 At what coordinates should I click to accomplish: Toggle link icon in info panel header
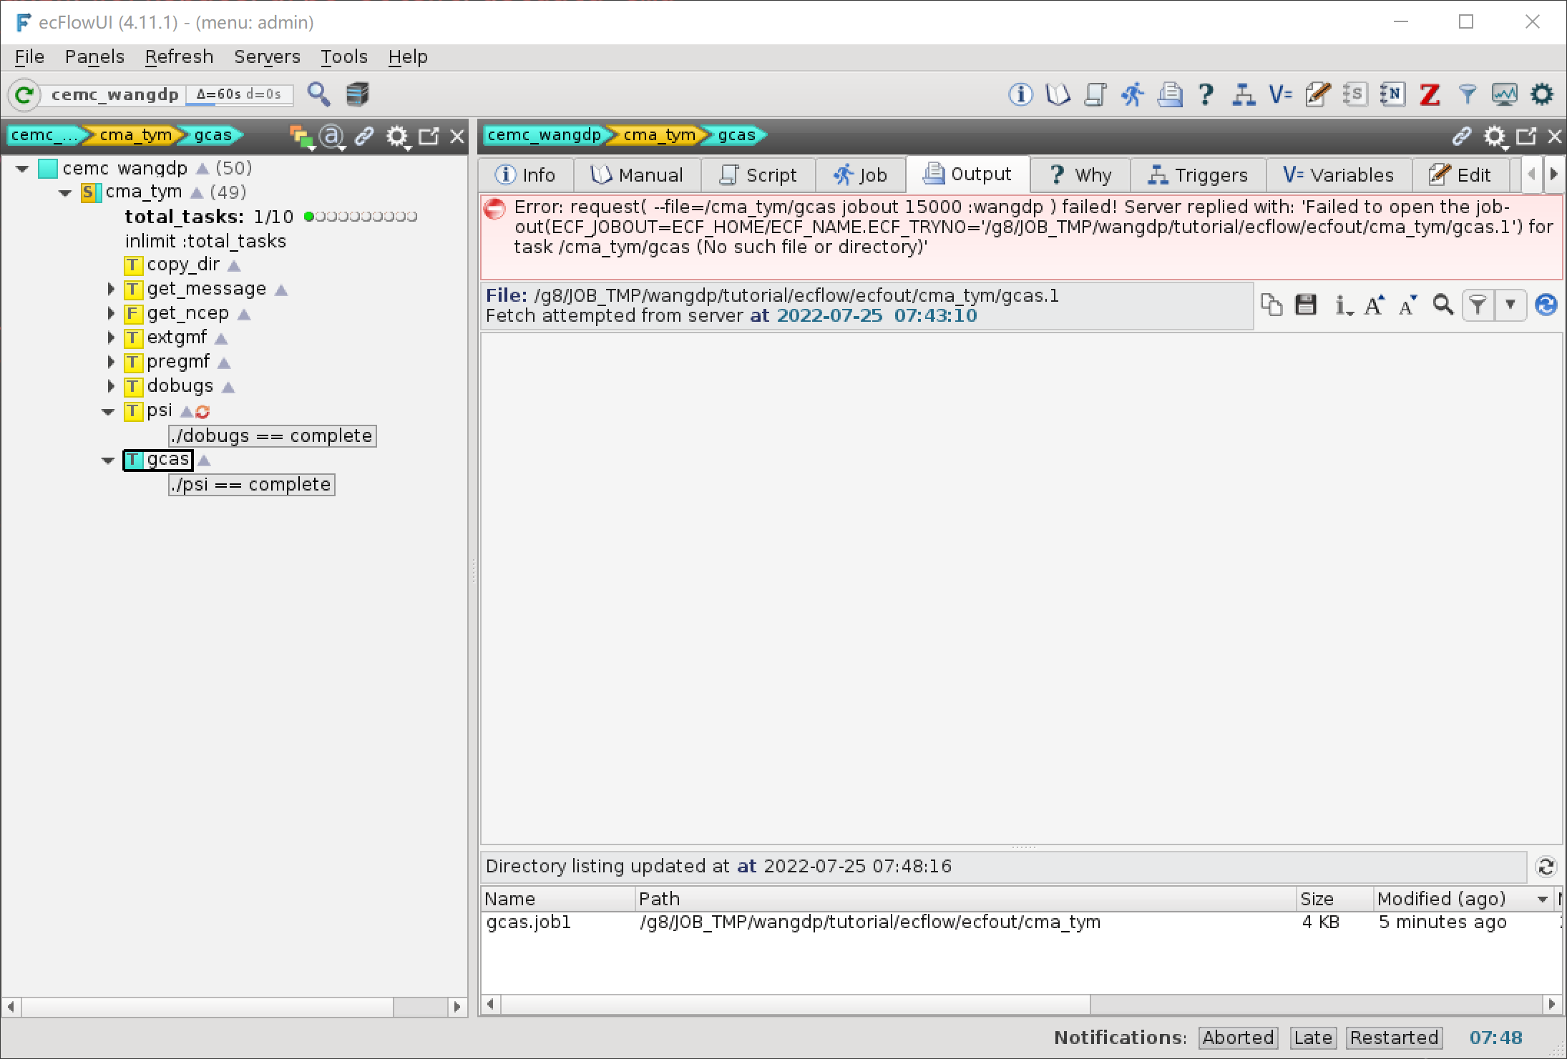(1462, 136)
